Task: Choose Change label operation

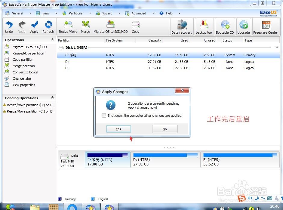Action: (x=22, y=79)
